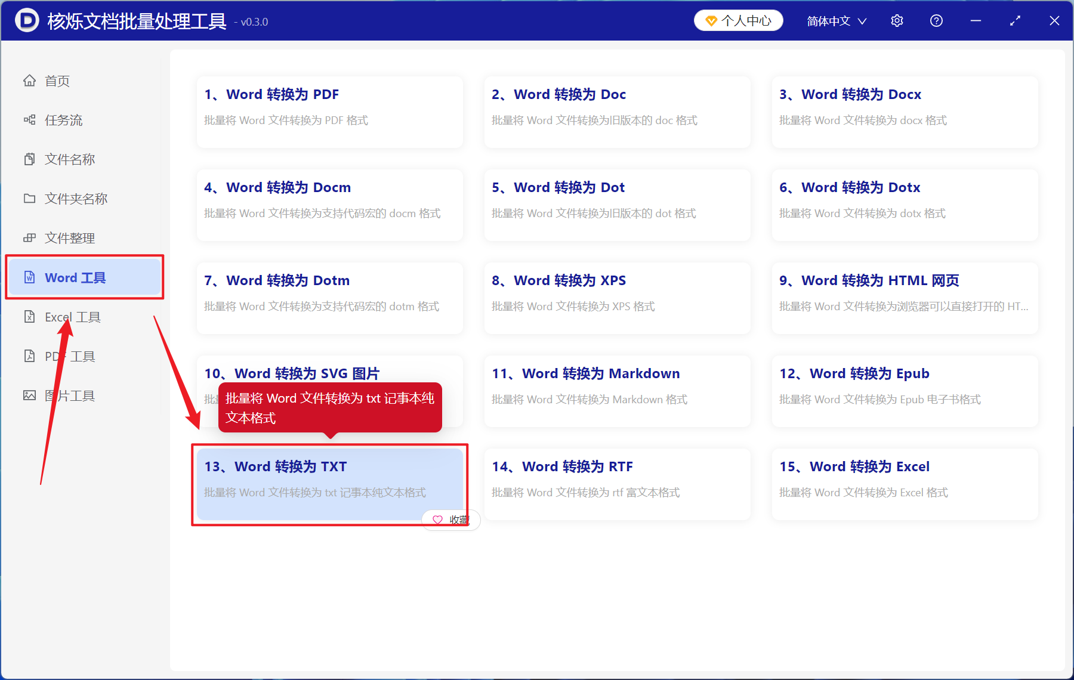
Task: Click the PDF tools file icon
Action: [x=29, y=356]
